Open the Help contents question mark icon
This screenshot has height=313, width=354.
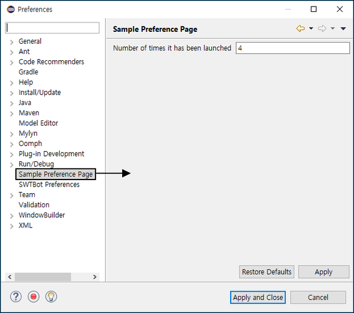pyautogui.click(x=16, y=296)
